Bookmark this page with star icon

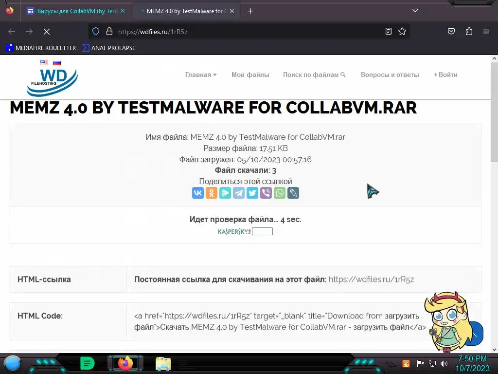[402, 32]
